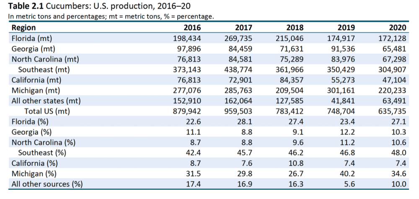Click All other states 2019 value '41,841'

pyautogui.click(x=343, y=101)
